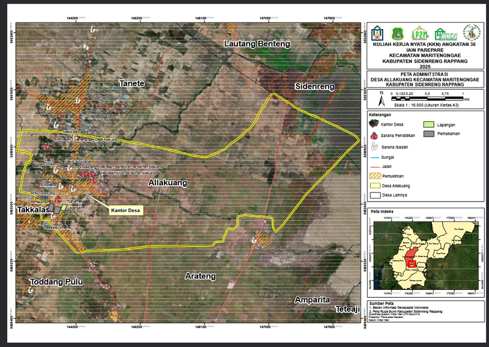Pick the orange hatched Pemukiman swatch
489x347 pixels.
(374, 176)
